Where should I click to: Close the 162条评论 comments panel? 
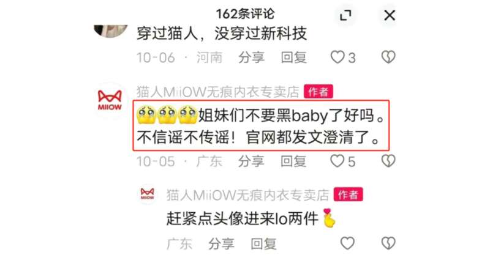pyautogui.click(x=390, y=15)
